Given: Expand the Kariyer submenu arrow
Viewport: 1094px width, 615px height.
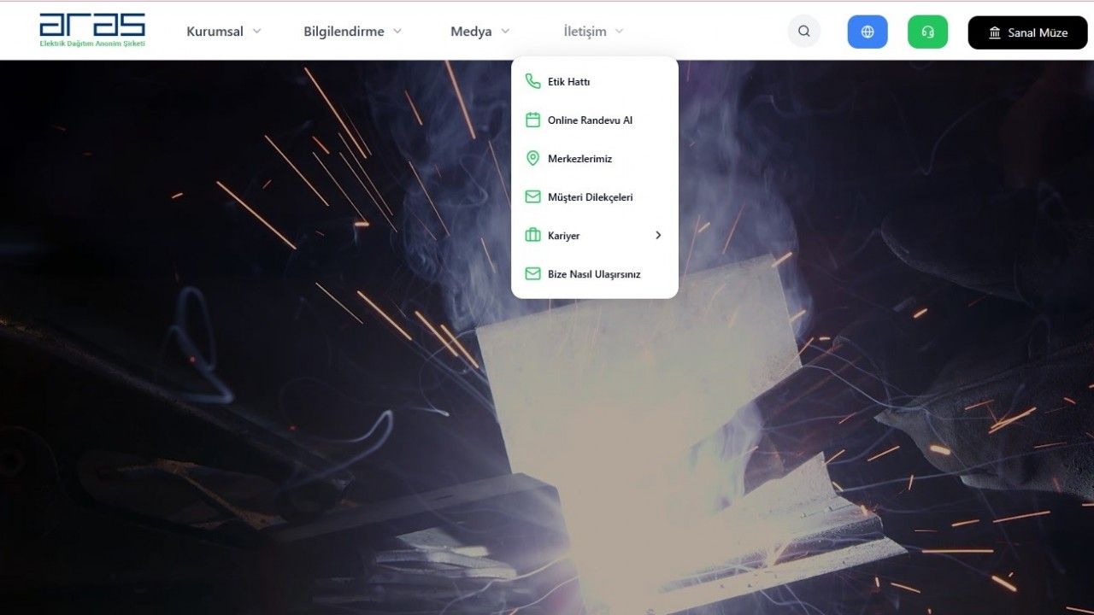Looking at the screenshot, I should (658, 236).
